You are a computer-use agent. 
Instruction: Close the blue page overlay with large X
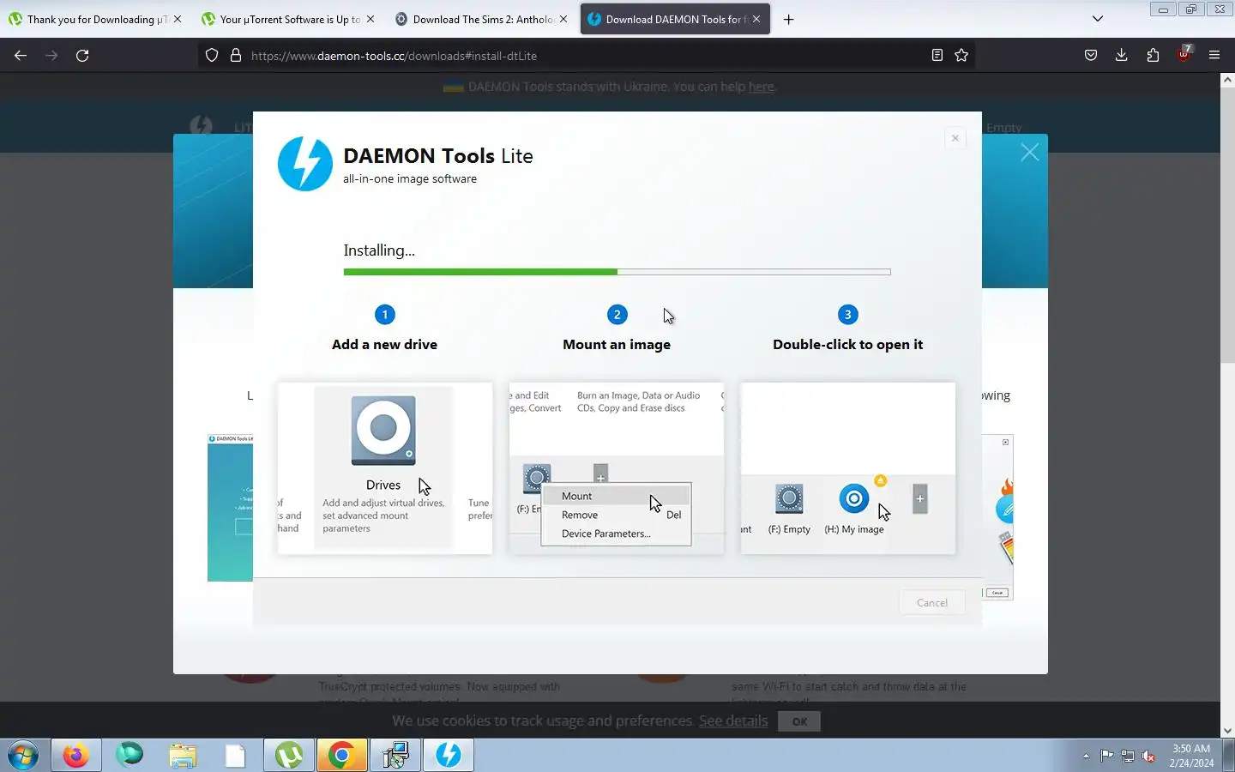(x=1029, y=153)
